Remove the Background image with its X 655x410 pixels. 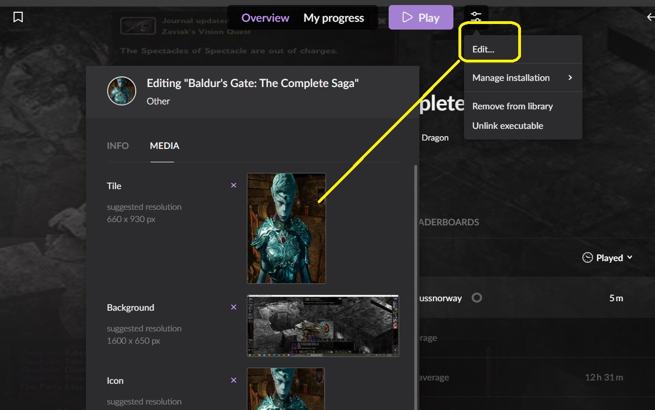pos(233,307)
